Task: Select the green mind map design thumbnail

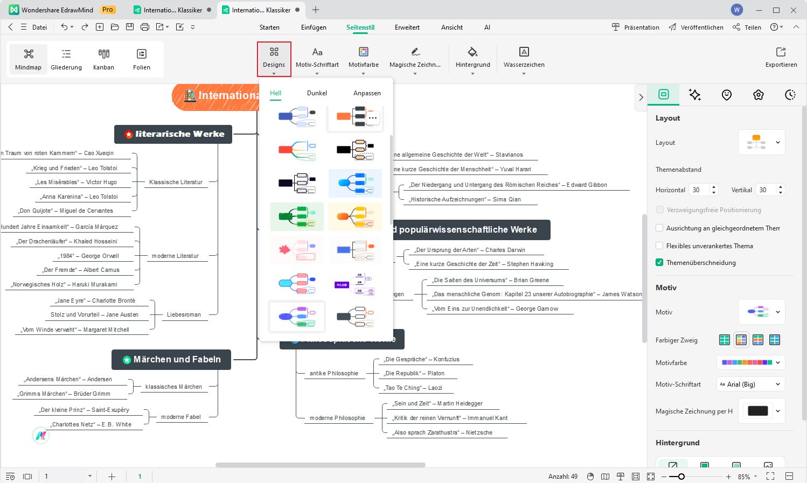Action: tap(297, 216)
